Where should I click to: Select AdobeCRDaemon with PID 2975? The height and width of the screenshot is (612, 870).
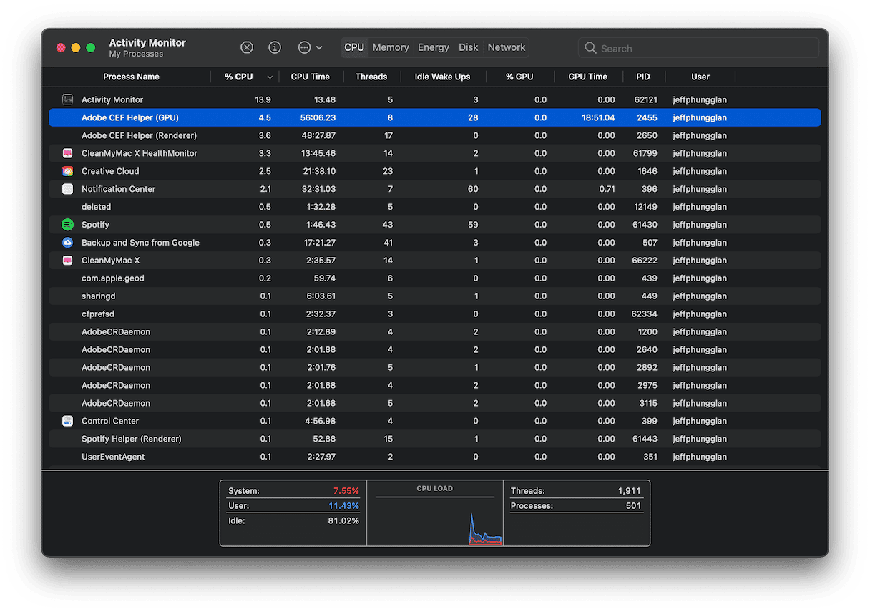point(435,385)
